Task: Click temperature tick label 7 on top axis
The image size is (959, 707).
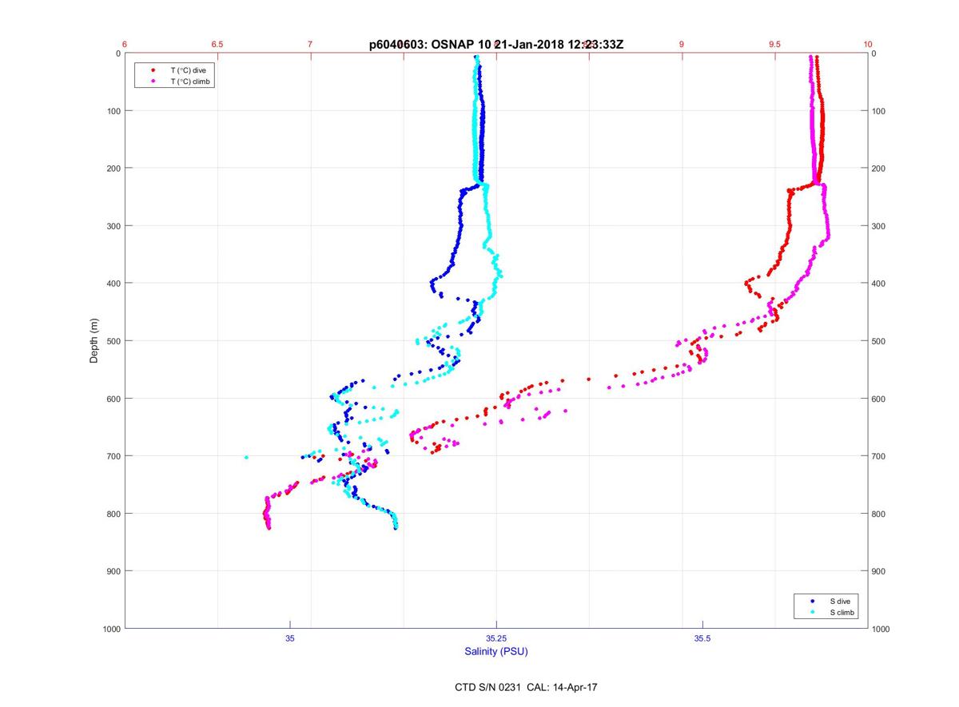Action: 310,45
